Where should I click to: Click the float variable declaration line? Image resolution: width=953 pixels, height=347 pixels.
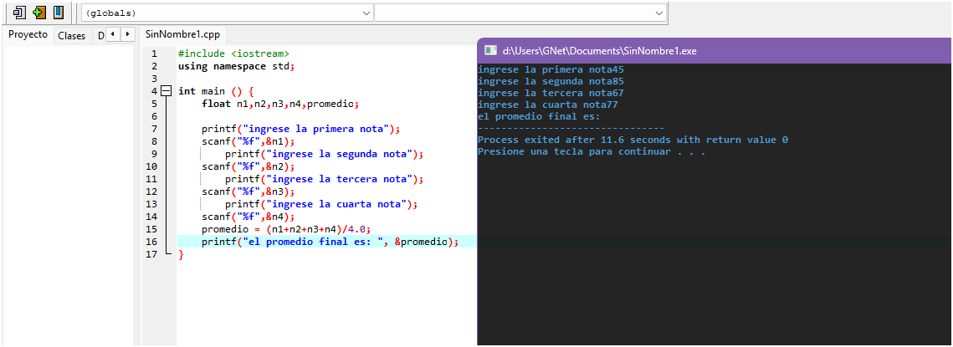coord(279,104)
